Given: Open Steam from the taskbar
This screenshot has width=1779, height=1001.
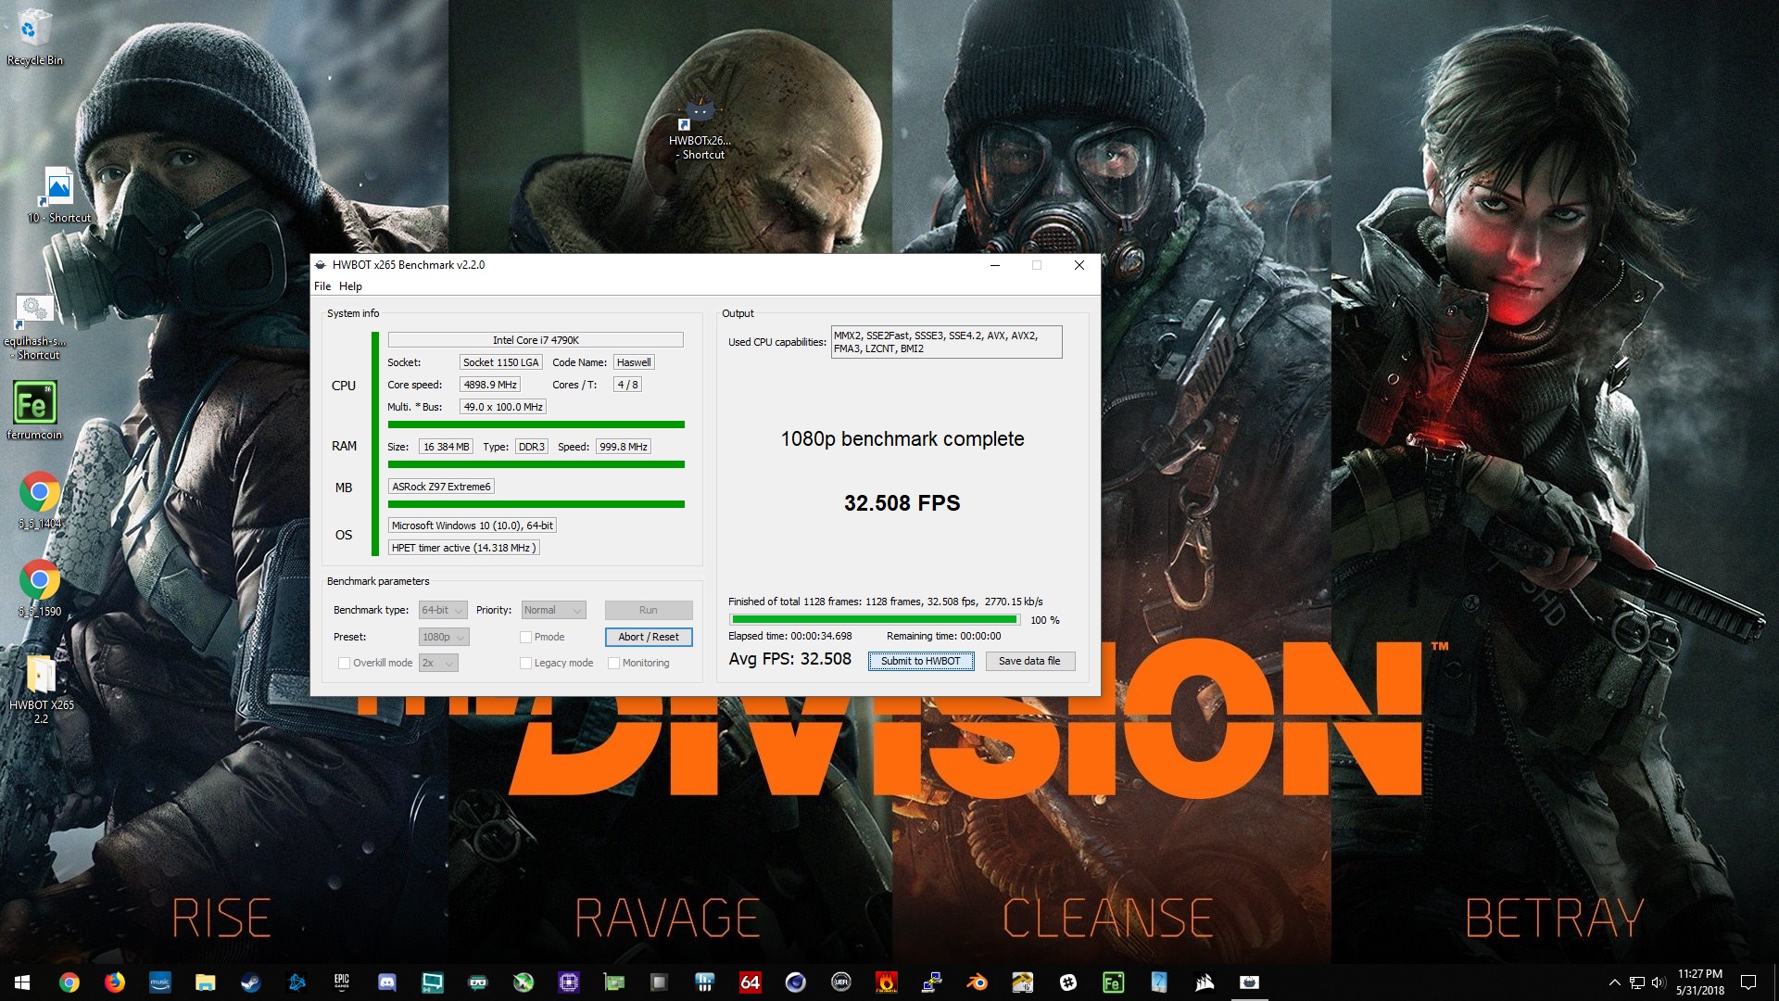Looking at the screenshot, I should (x=250, y=982).
